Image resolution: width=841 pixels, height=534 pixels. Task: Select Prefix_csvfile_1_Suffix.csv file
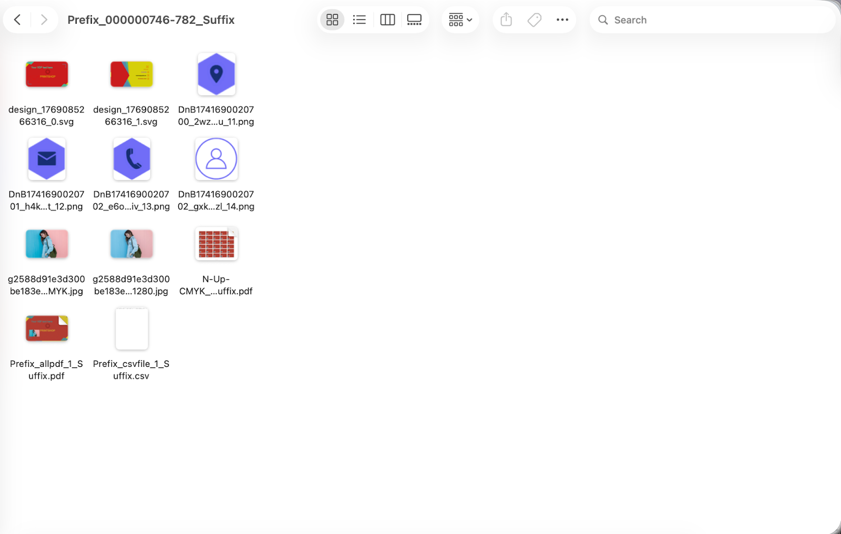click(x=131, y=329)
